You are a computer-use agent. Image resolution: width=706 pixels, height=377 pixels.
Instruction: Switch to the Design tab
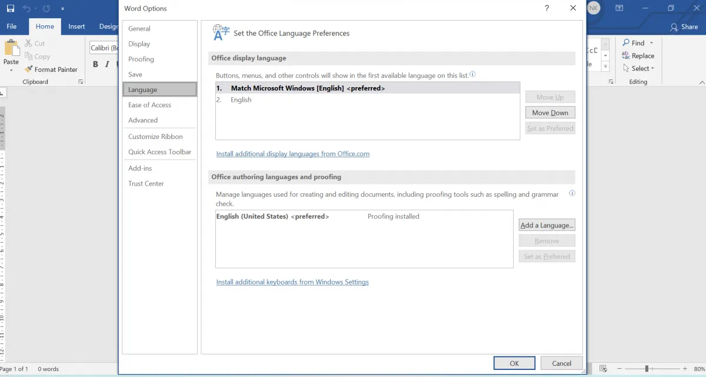pyautogui.click(x=108, y=27)
